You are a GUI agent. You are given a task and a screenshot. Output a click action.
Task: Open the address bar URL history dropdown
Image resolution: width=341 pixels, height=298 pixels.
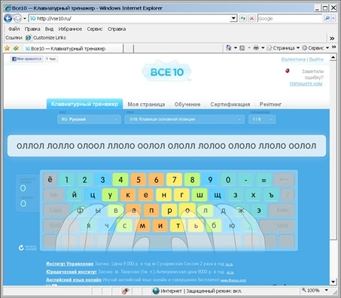[233, 18]
